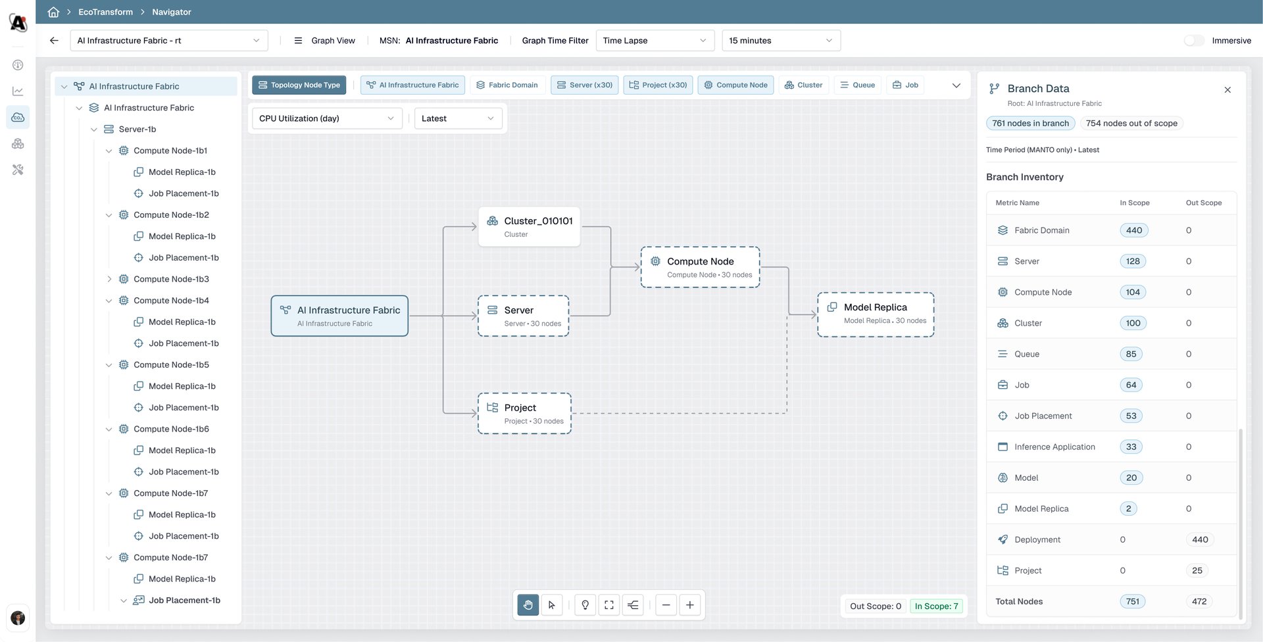The height and width of the screenshot is (642, 1263).
Task: Click the Out Scope: 0 badge
Action: (876, 606)
